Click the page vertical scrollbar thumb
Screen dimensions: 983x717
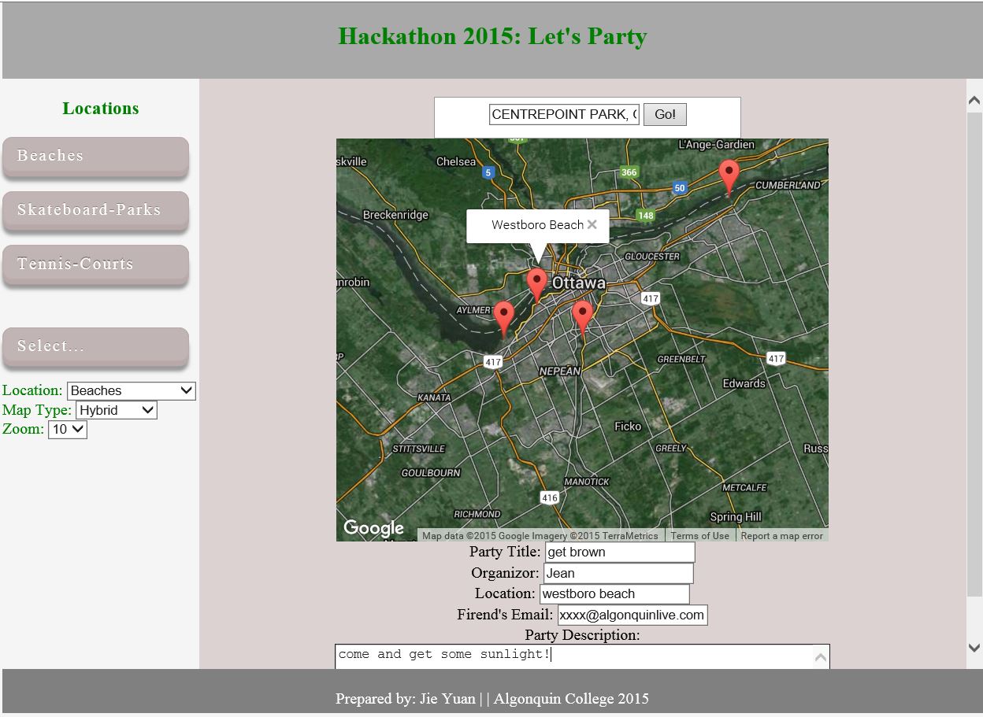[974, 354]
